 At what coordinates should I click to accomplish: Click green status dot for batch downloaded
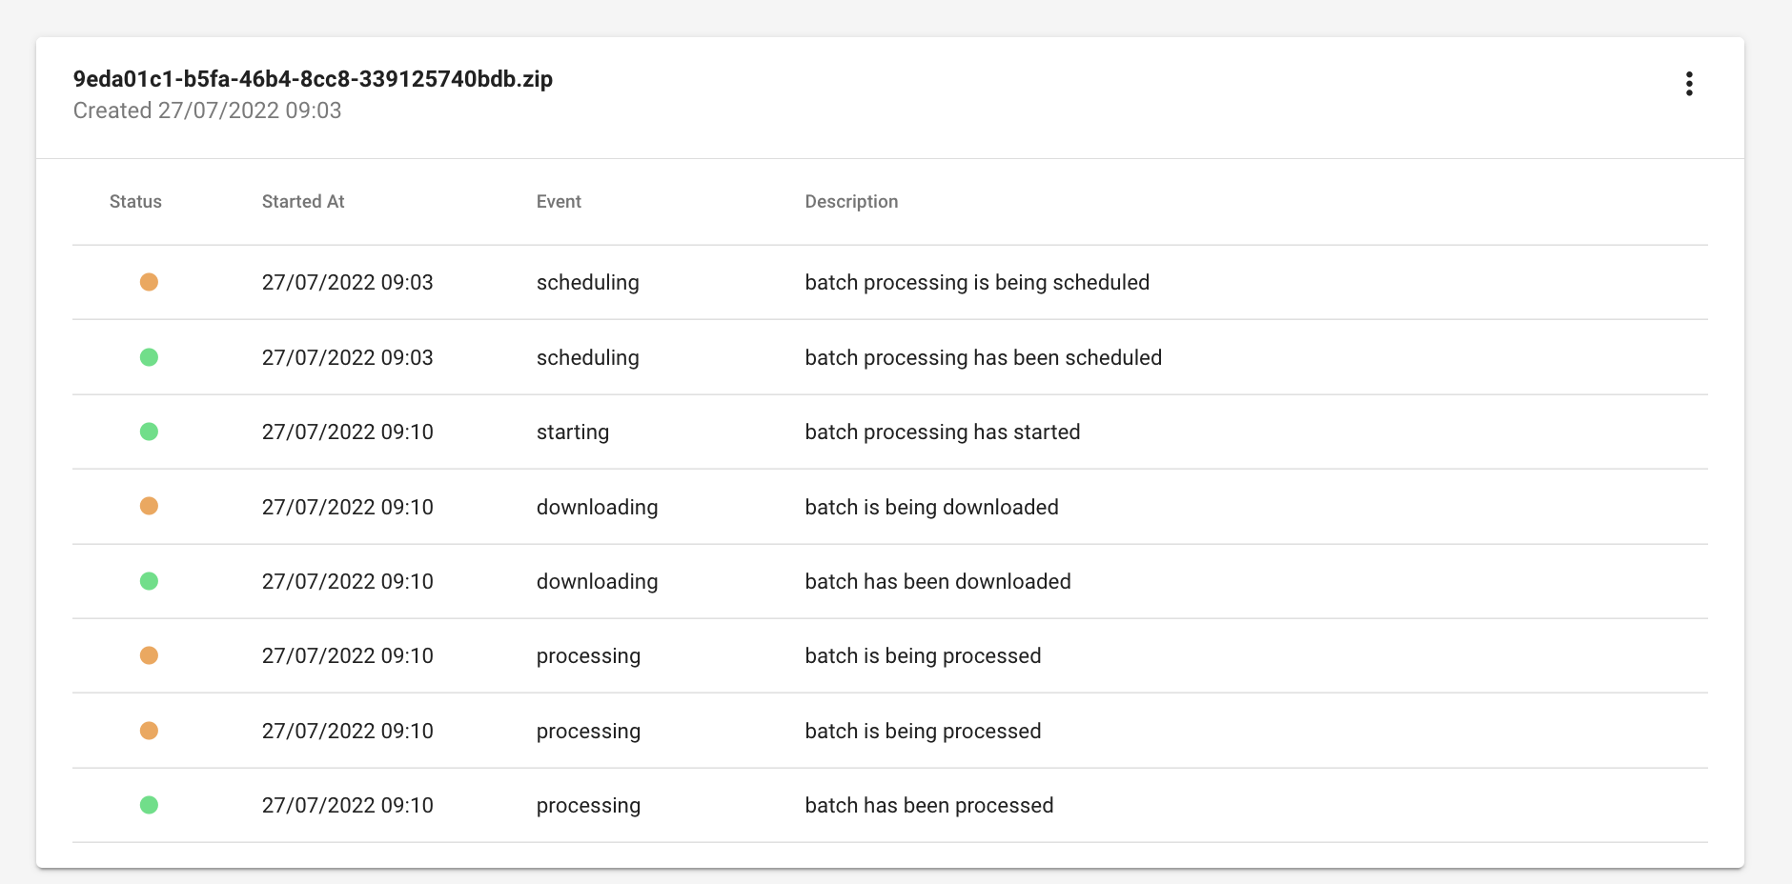pyautogui.click(x=149, y=581)
